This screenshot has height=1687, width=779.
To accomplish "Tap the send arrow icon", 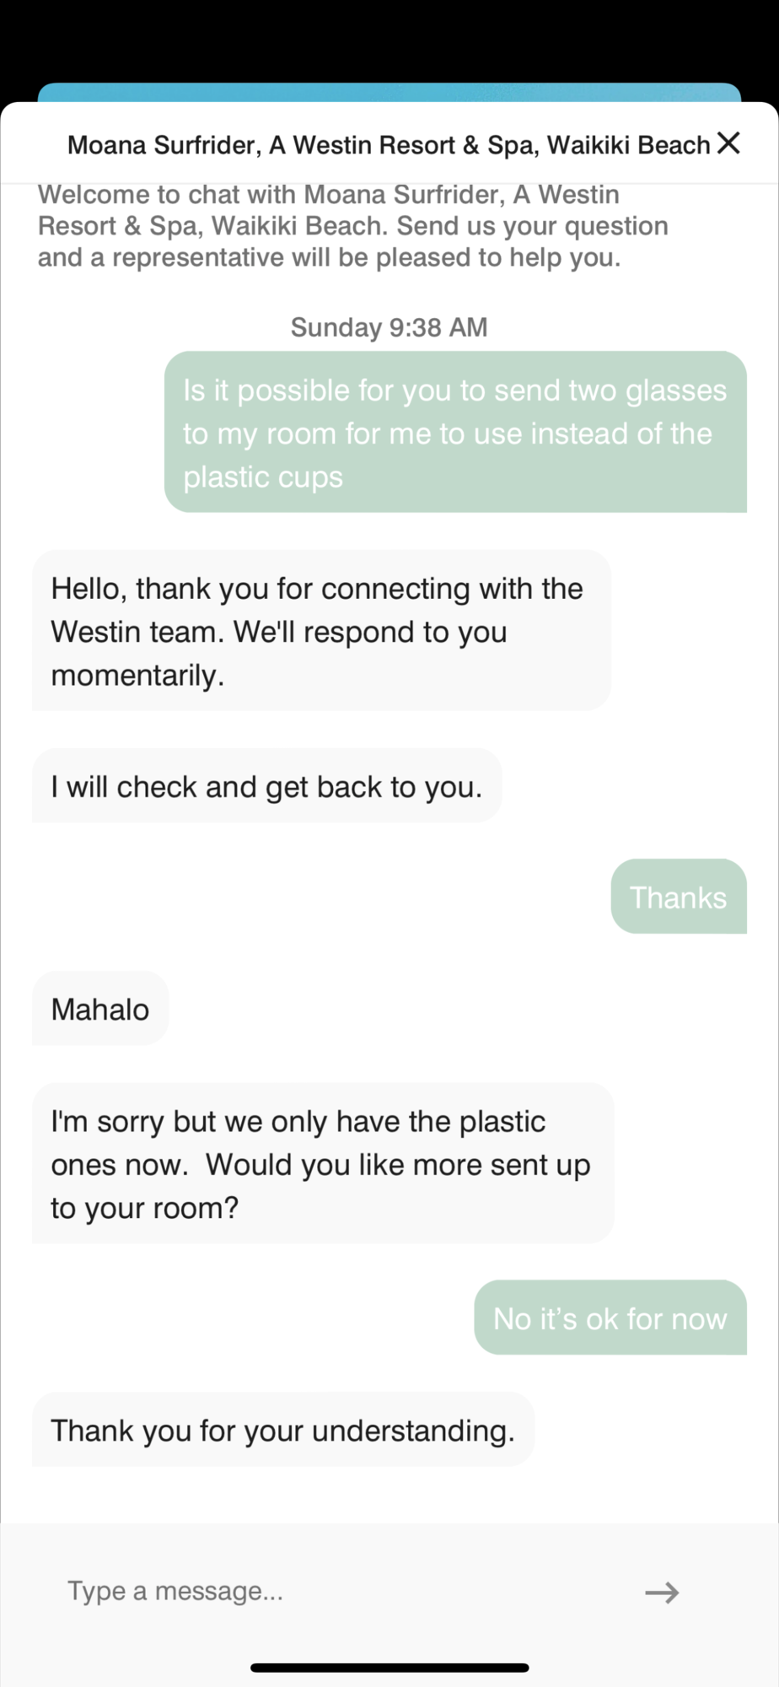I will click(x=662, y=1592).
